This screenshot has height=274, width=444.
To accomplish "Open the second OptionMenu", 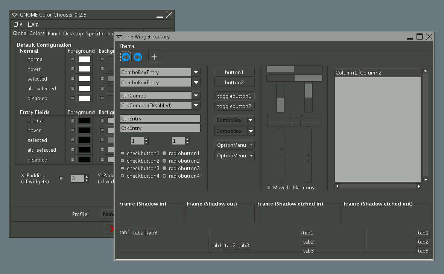I will click(x=234, y=155).
